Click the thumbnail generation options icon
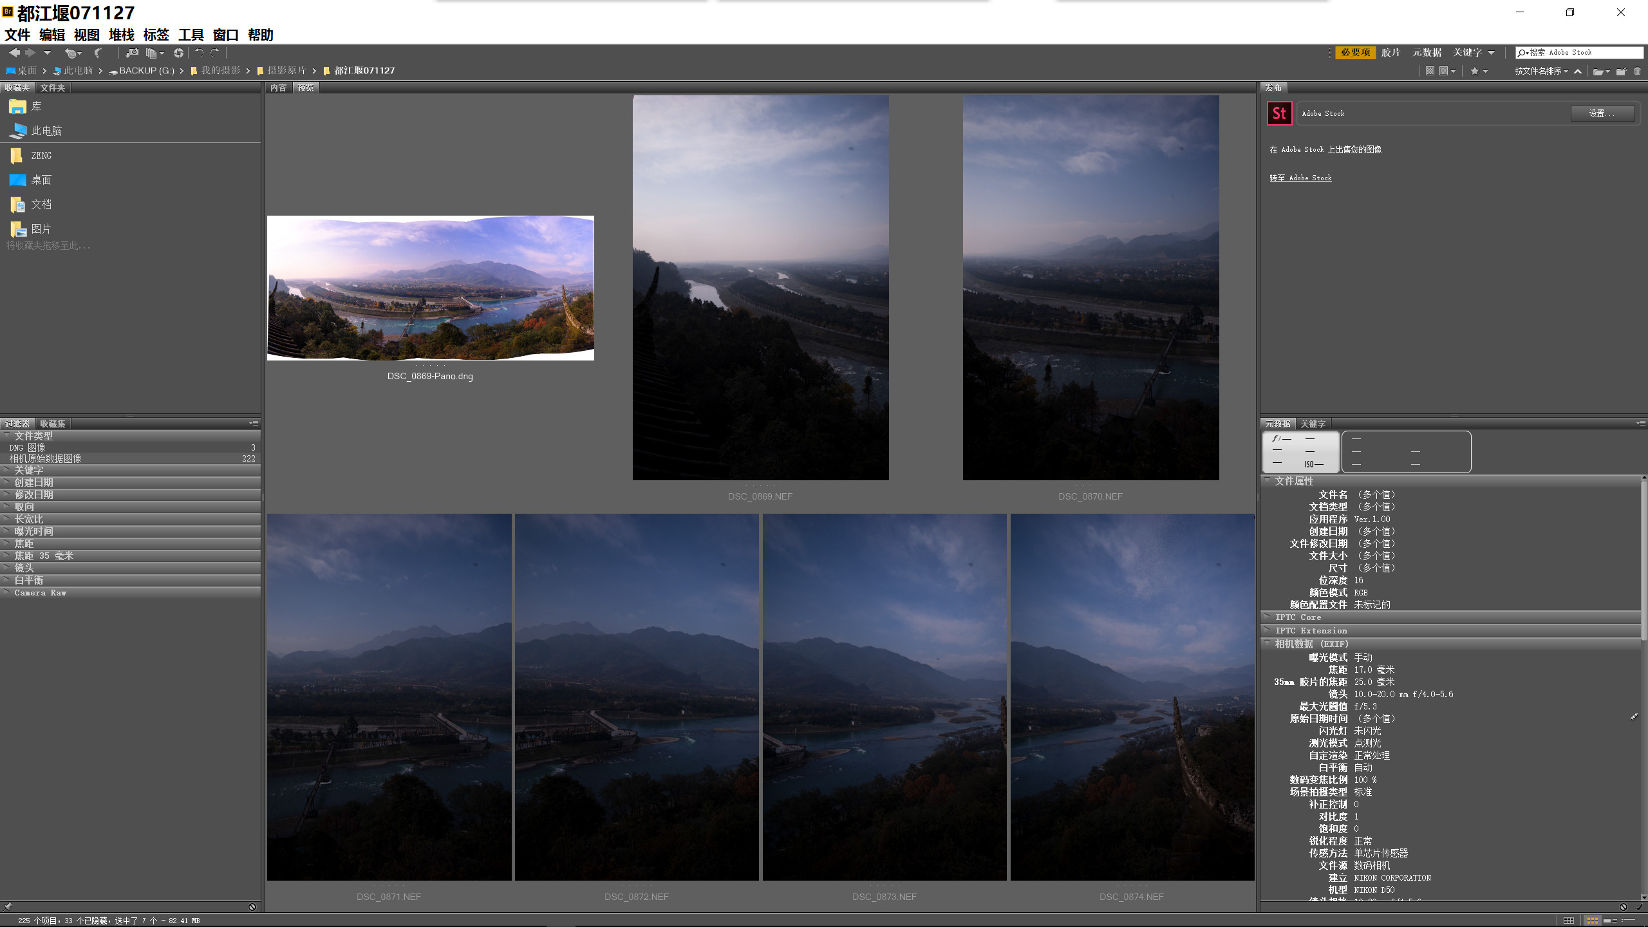This screenshot has height=927, width=1648. 1443,71
